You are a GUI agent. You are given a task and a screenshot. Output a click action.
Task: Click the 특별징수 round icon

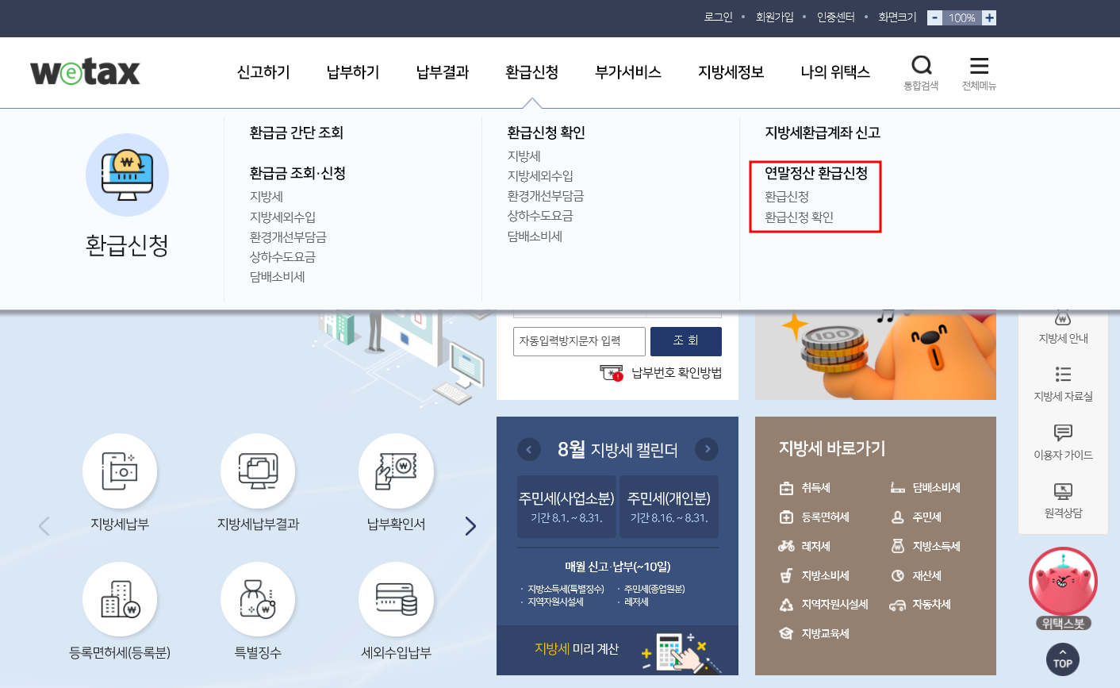(x=258, y=599)
